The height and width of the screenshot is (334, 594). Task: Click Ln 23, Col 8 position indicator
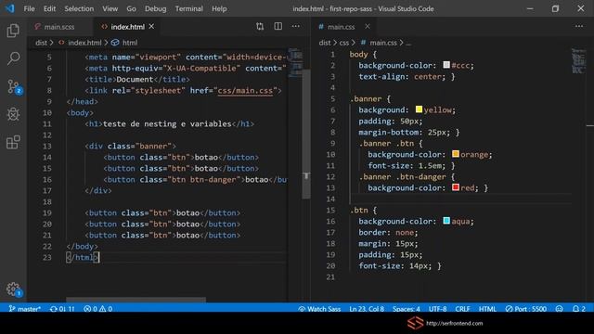point(367,309)
